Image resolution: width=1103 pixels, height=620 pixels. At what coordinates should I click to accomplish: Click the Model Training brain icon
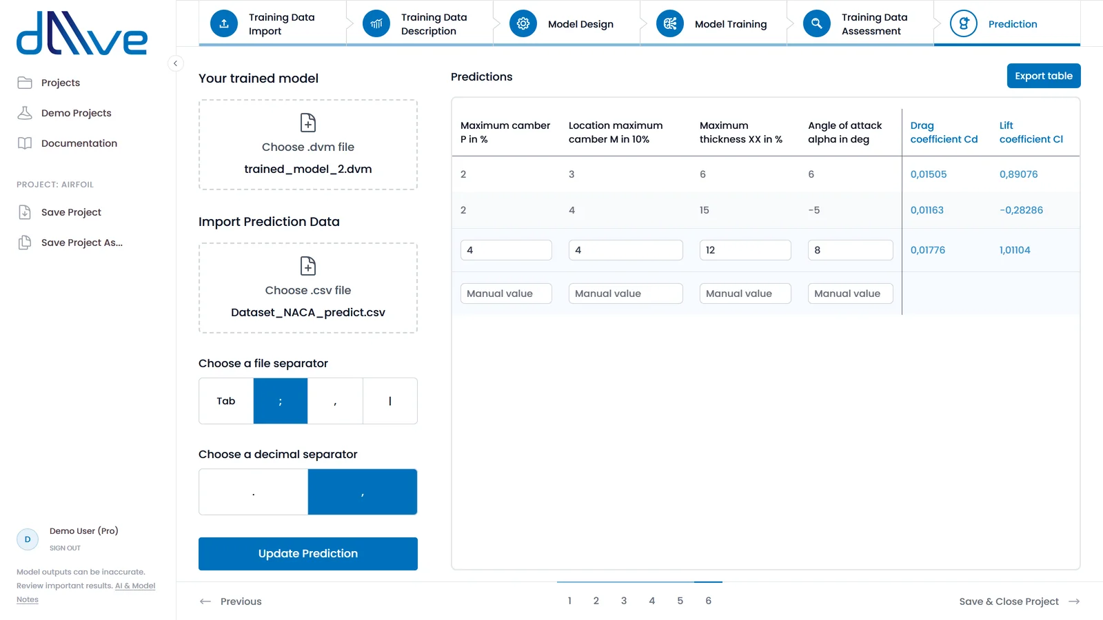670,23
